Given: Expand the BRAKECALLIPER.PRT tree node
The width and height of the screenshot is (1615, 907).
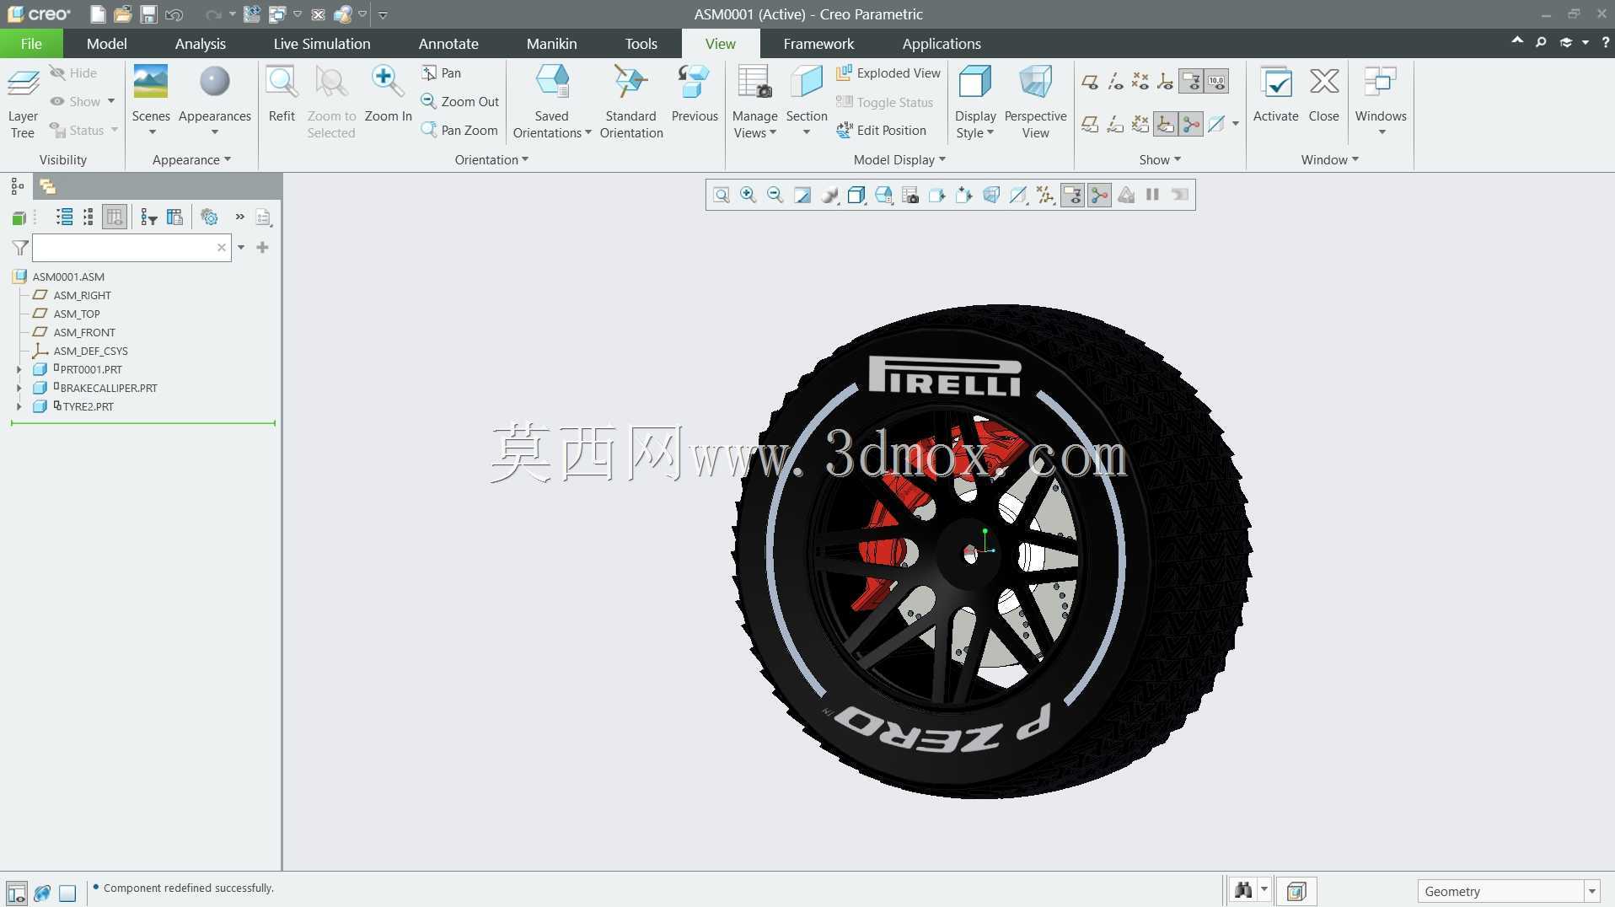Looking at the screenshot, I should (x=19, y=388).
